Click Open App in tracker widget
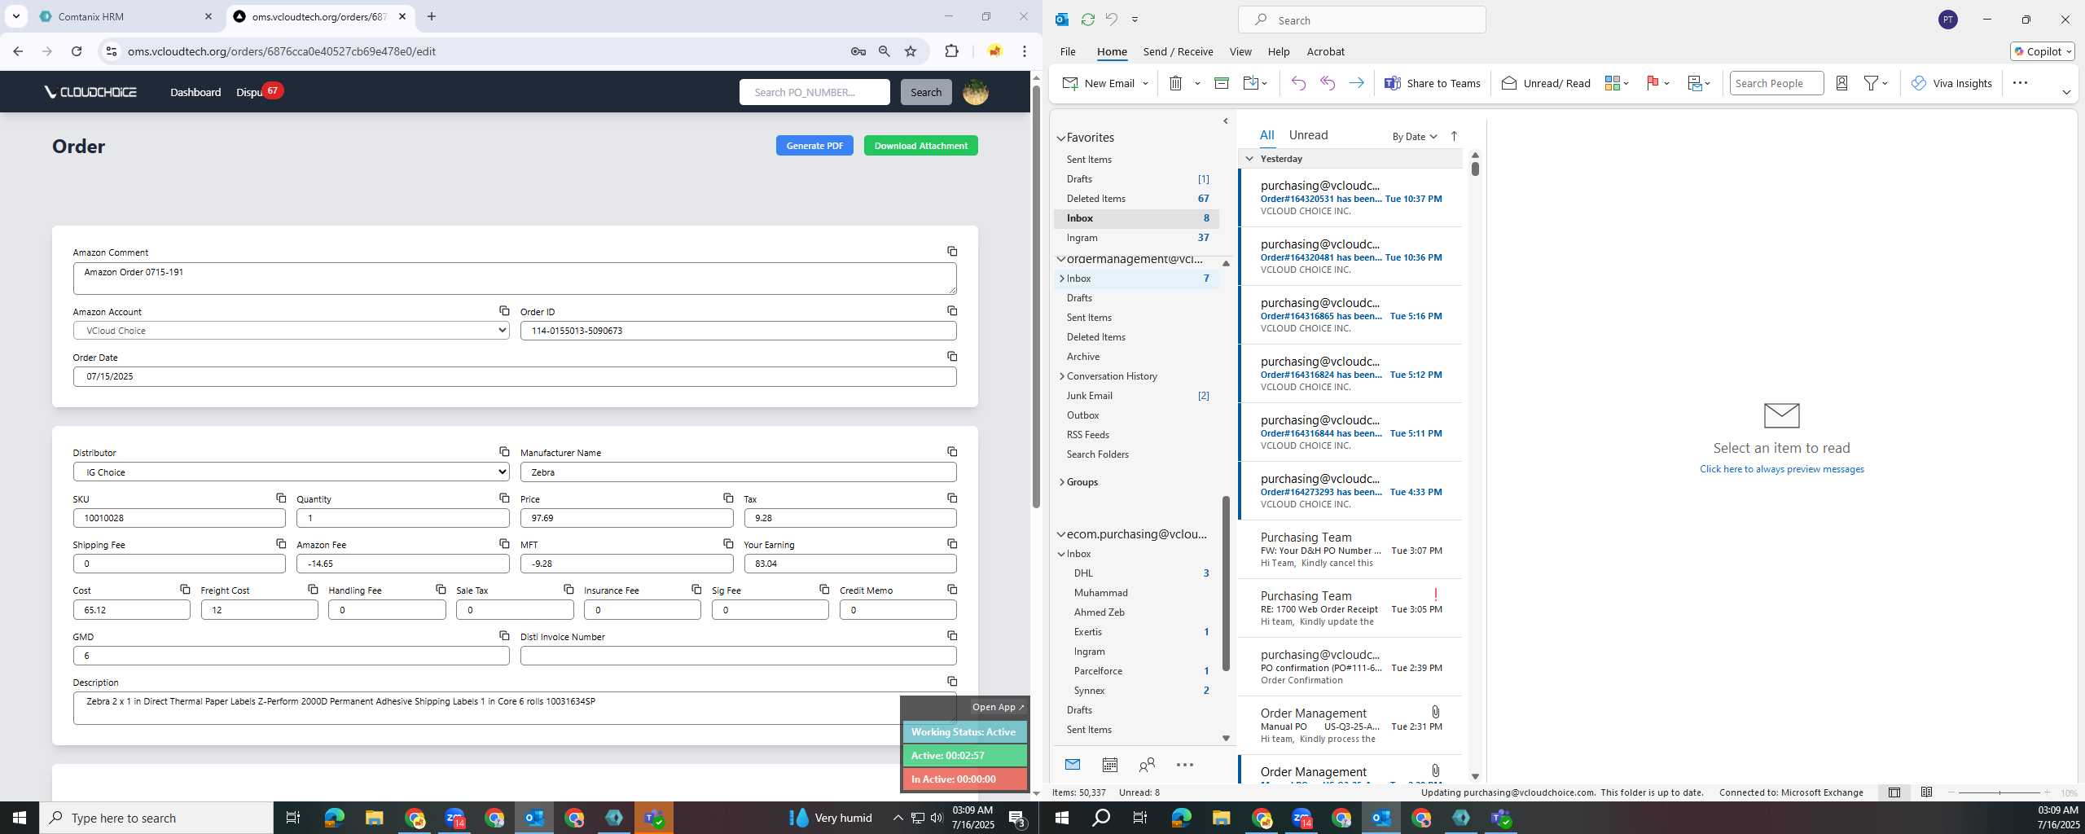Viewport: 2085px width, 834px height. 998,707
